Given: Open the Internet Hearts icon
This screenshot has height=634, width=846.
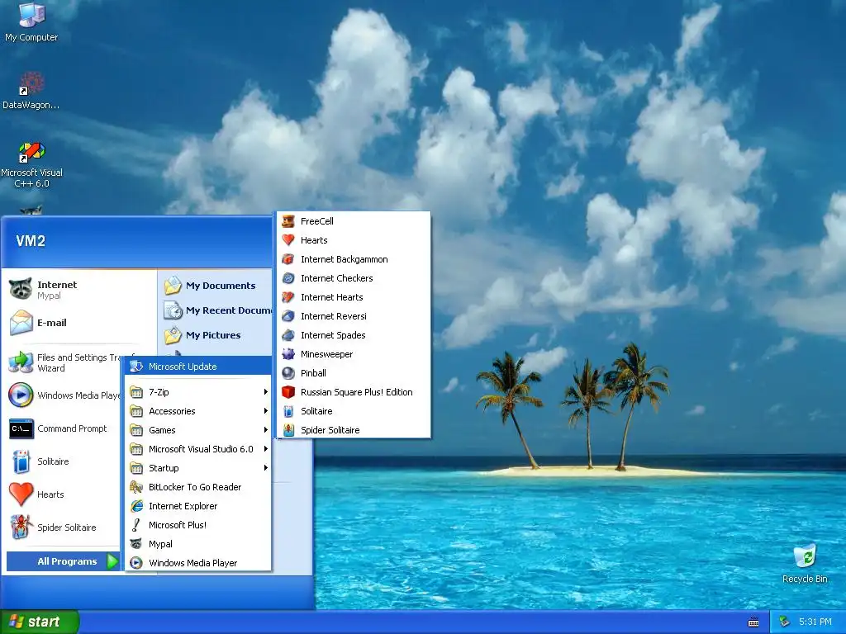Looking at the screenshot, I should pos(288,297).
